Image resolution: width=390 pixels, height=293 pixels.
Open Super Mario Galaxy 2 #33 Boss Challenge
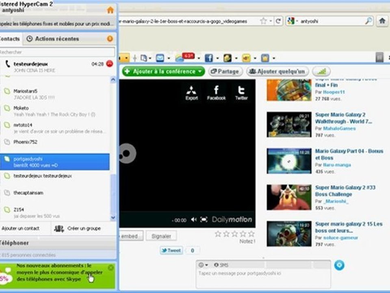(x=345, y=191)
